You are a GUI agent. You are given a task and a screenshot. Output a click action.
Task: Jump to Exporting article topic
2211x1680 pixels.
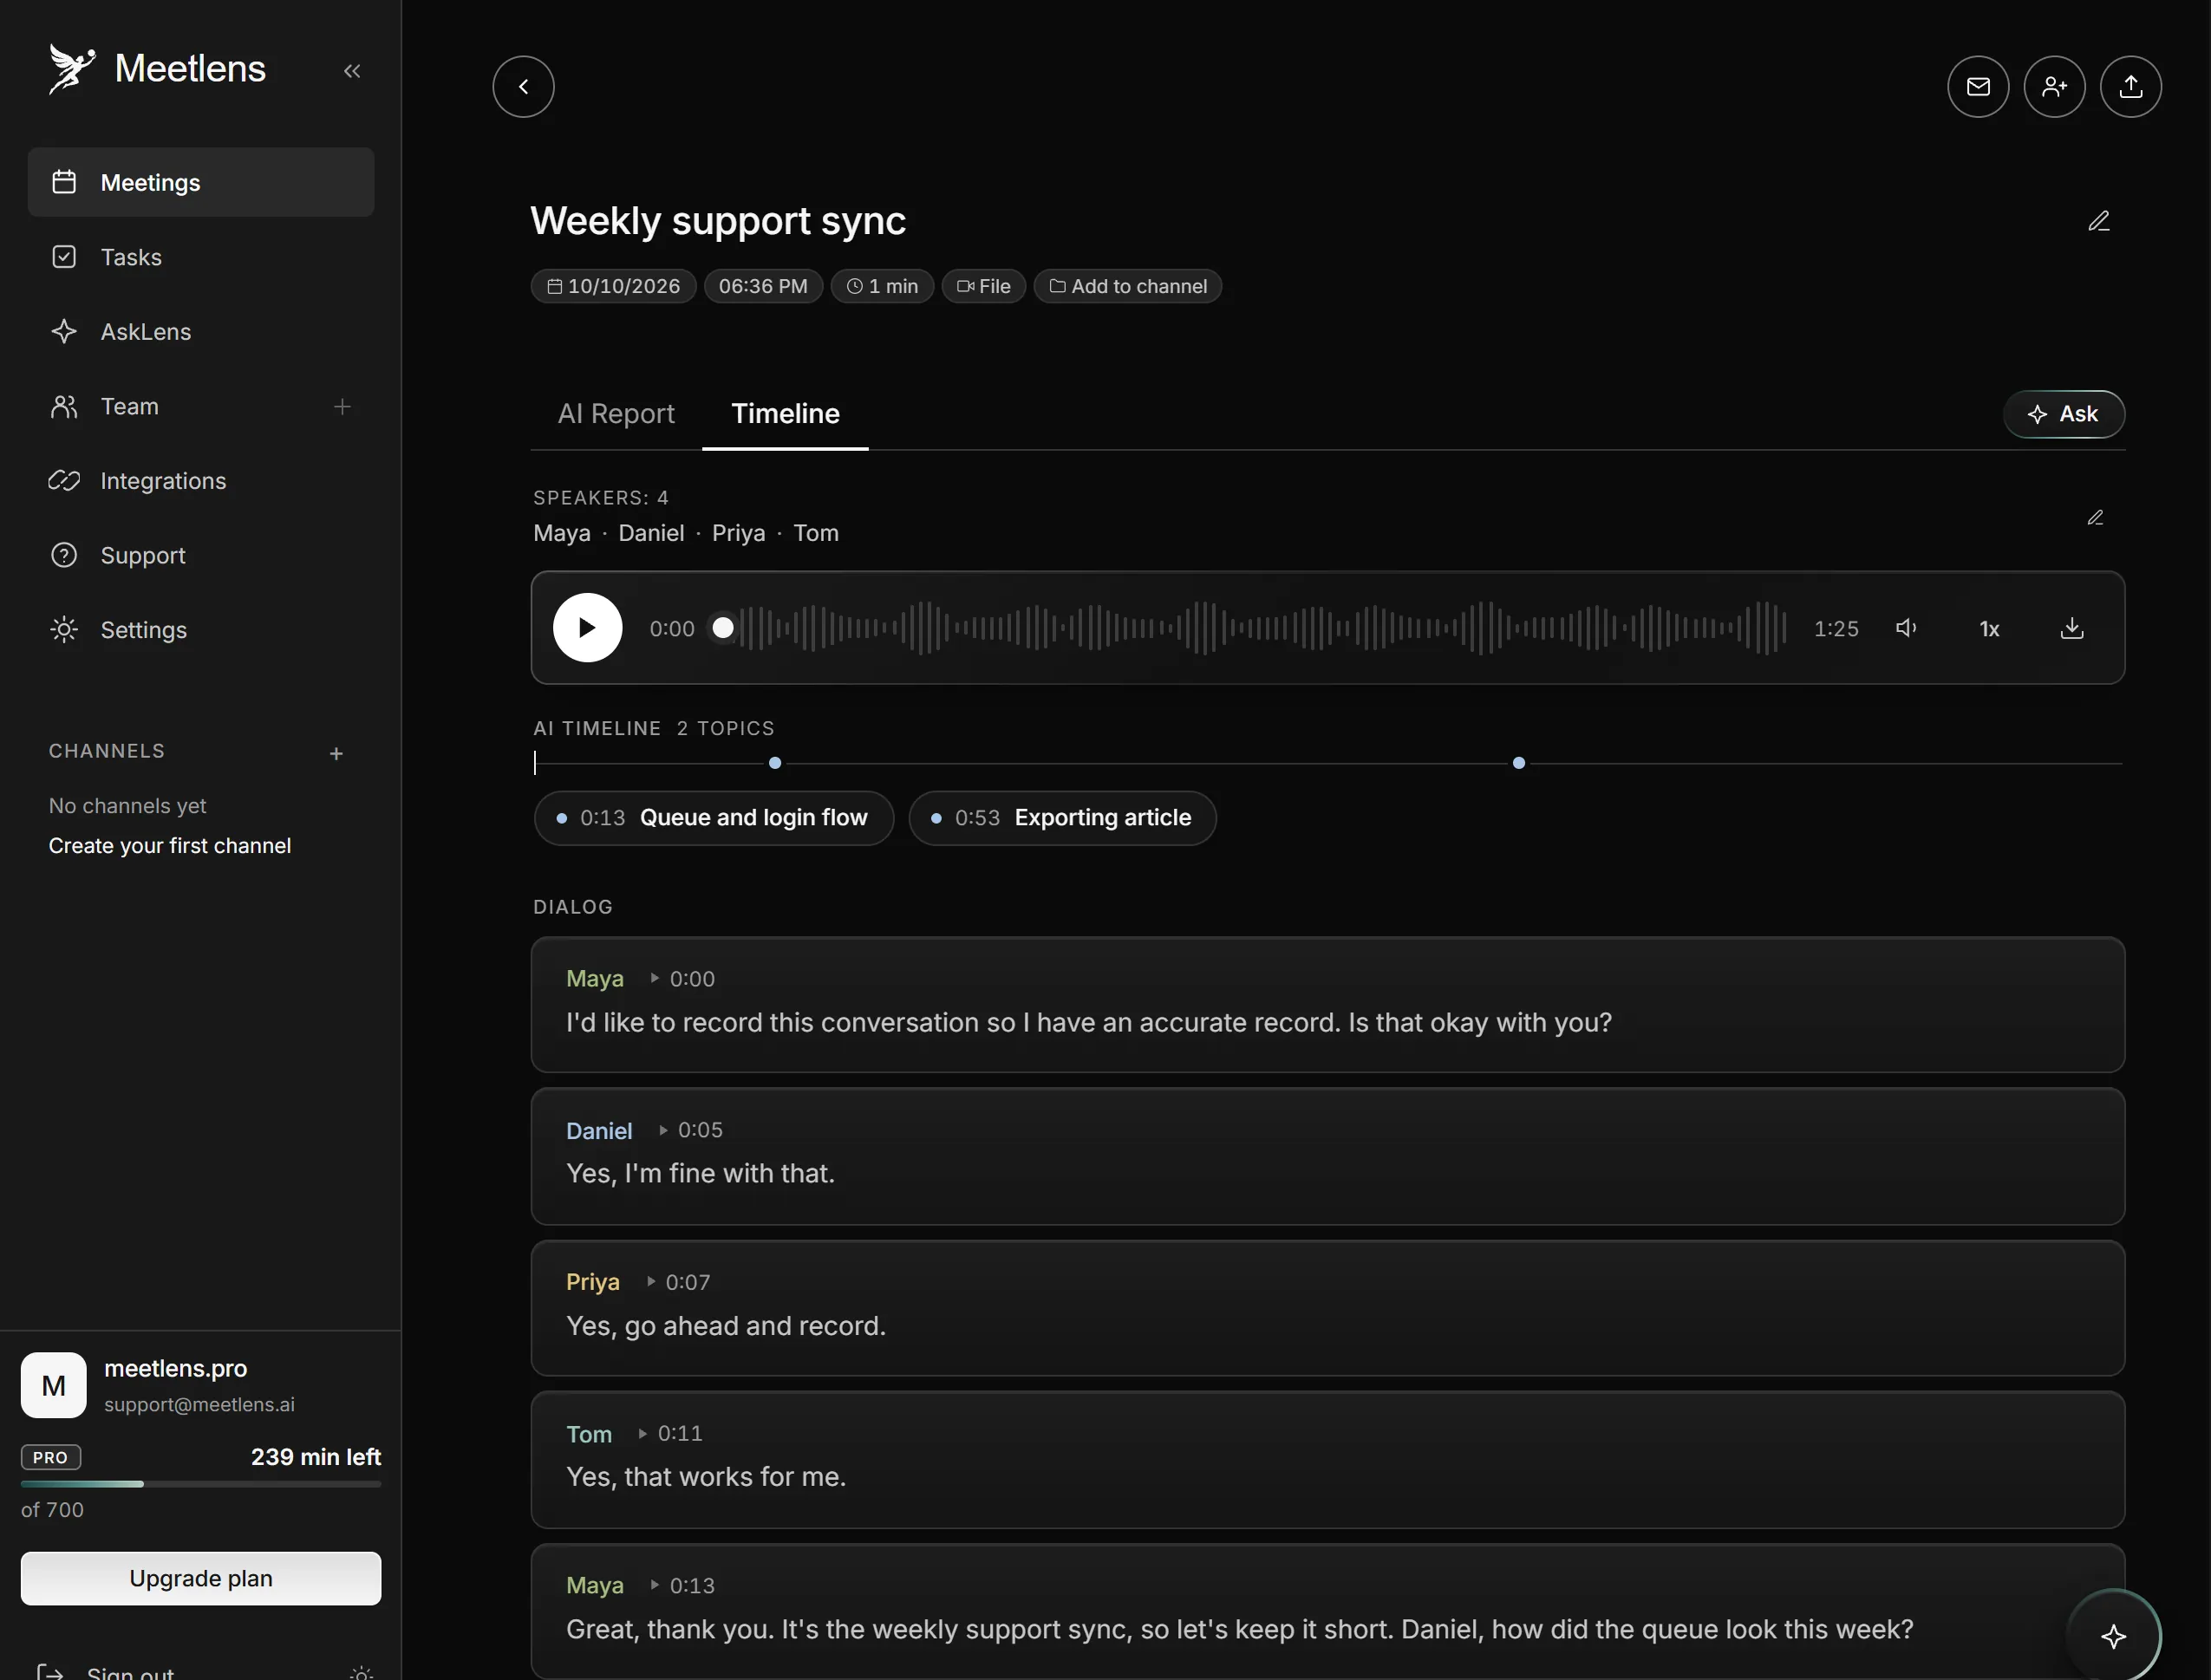1062,818
